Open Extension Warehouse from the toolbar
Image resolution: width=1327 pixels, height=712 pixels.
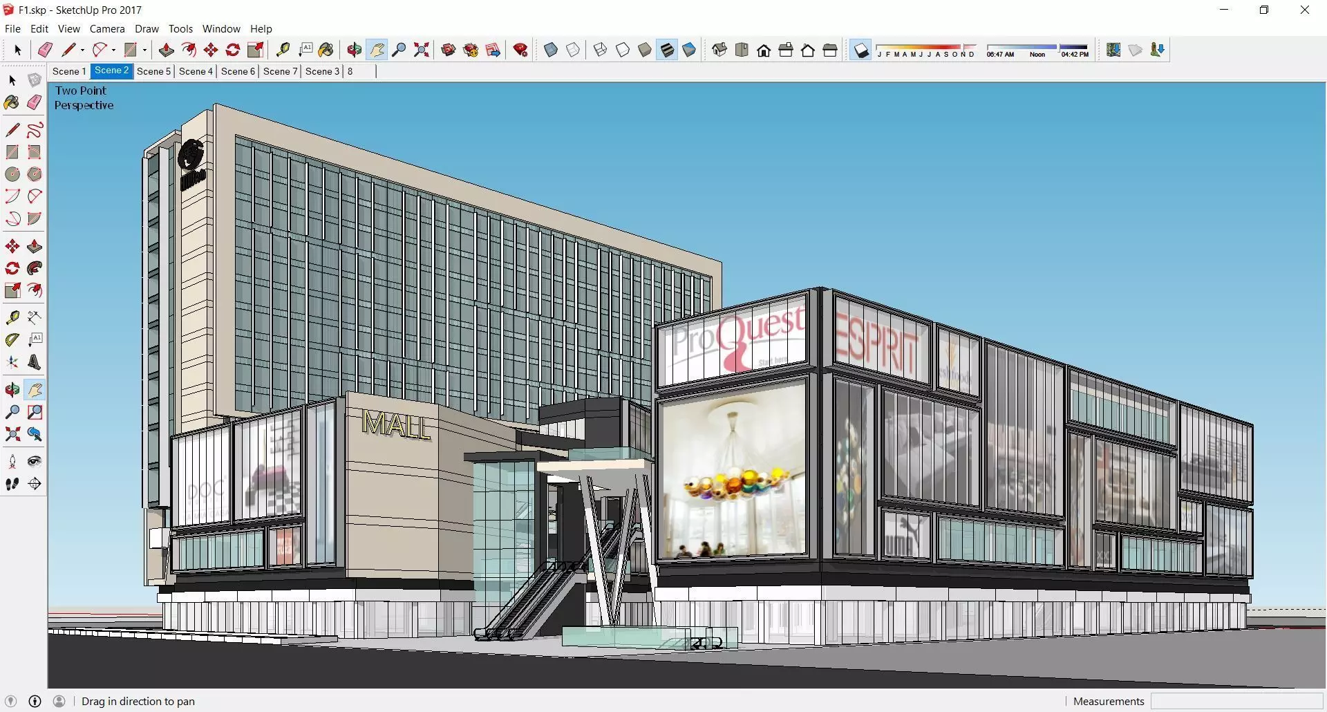coord(471,50)
